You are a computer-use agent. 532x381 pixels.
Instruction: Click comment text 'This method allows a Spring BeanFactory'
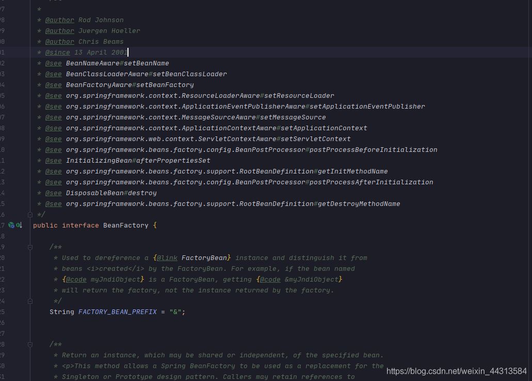point(155,366)
